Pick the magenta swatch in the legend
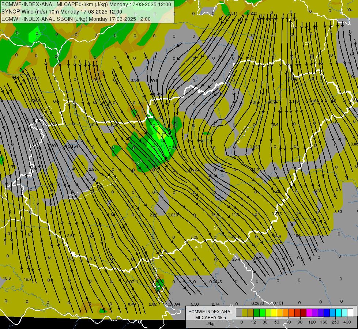Viewport: 358px width, 329px height. 309,313
